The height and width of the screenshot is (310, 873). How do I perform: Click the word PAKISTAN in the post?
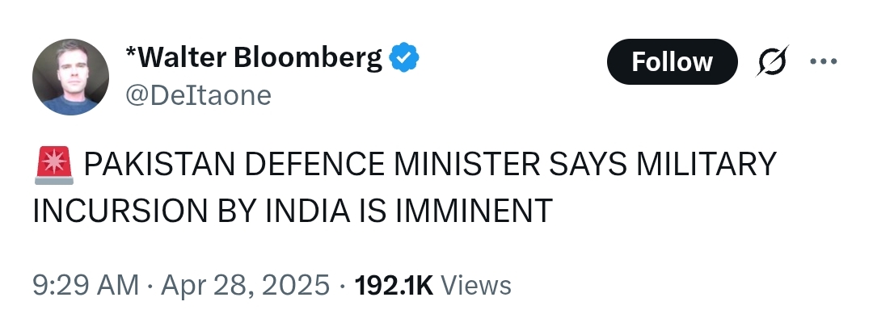pyautogui.click(x=159, y=165)
